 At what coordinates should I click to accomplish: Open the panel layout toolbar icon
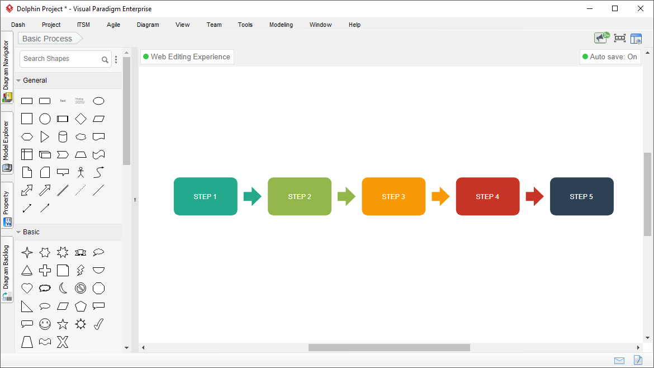click(636, 39)
